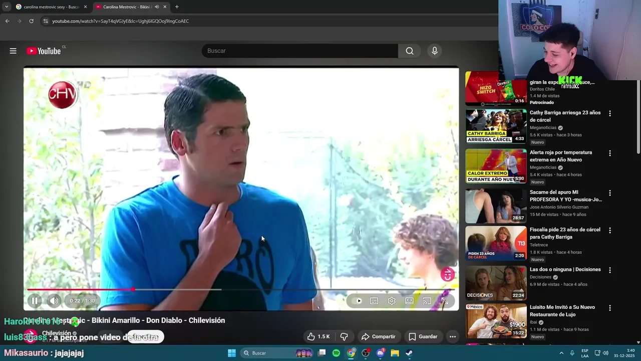The width and height of the screenshot is (641, 361).
Task: Open options menu for Alerta roja video
Action: tap(610, 153)
